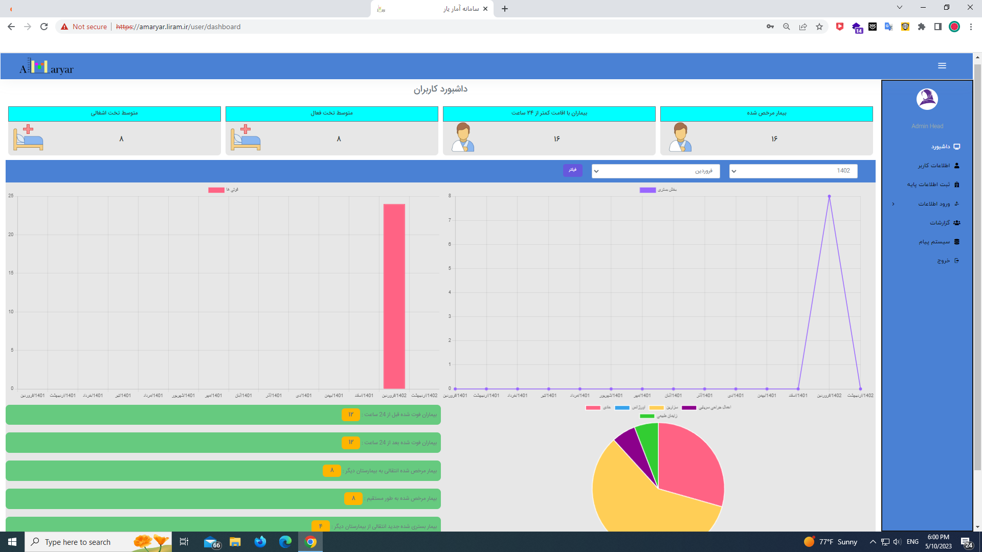The width and height of the screenshot is (982, 552).
Task: Open the year dropdown showing 1402
Action: point(793,171)
